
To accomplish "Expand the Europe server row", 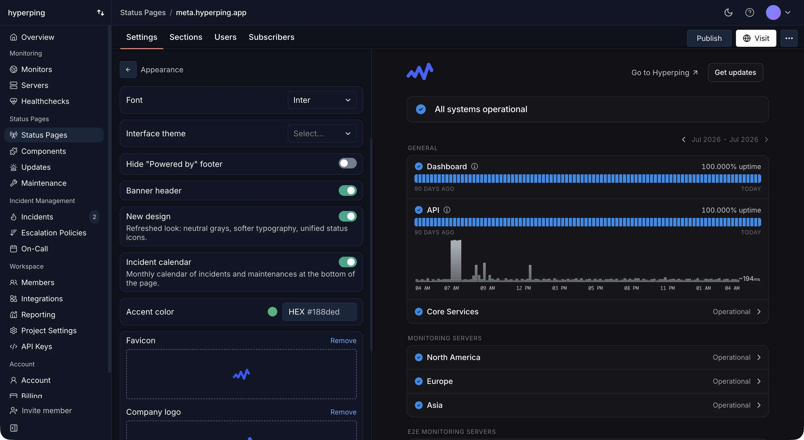I will pyautogui.click(x=587, y=381).
